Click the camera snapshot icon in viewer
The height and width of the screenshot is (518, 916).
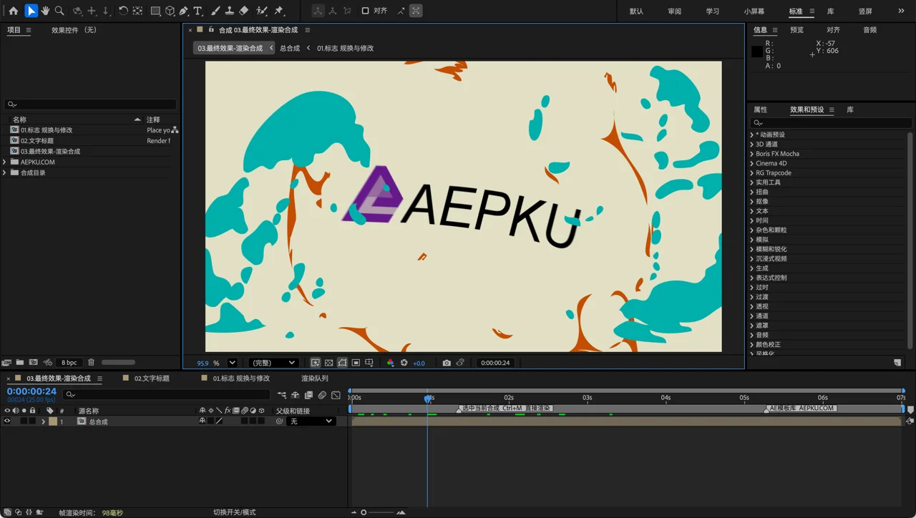[447, 363]
